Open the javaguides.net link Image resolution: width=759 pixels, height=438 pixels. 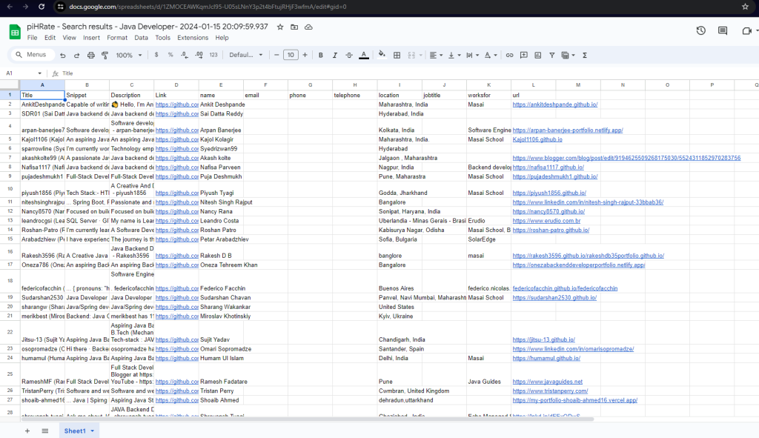pos(548,382)
